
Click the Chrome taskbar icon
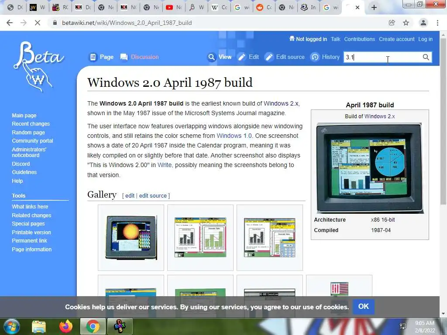click(x=93, y=326)
